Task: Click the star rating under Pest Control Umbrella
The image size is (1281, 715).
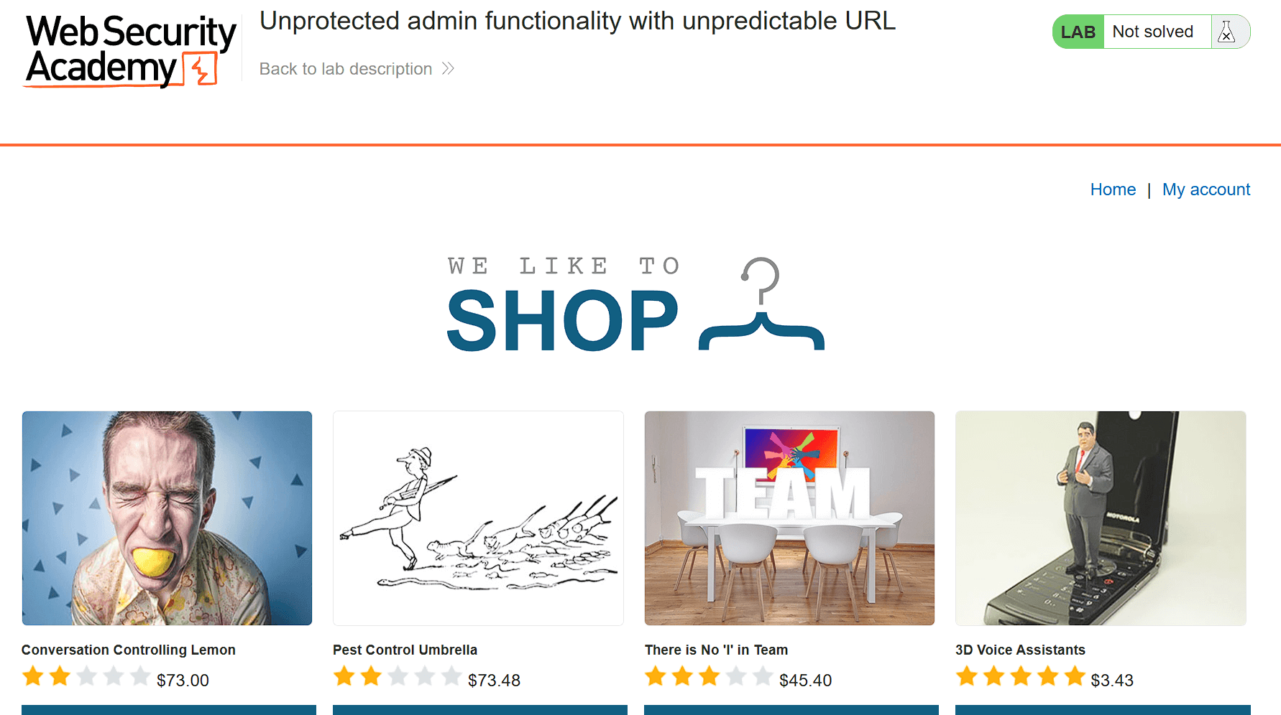Action: tap(398, 676)
